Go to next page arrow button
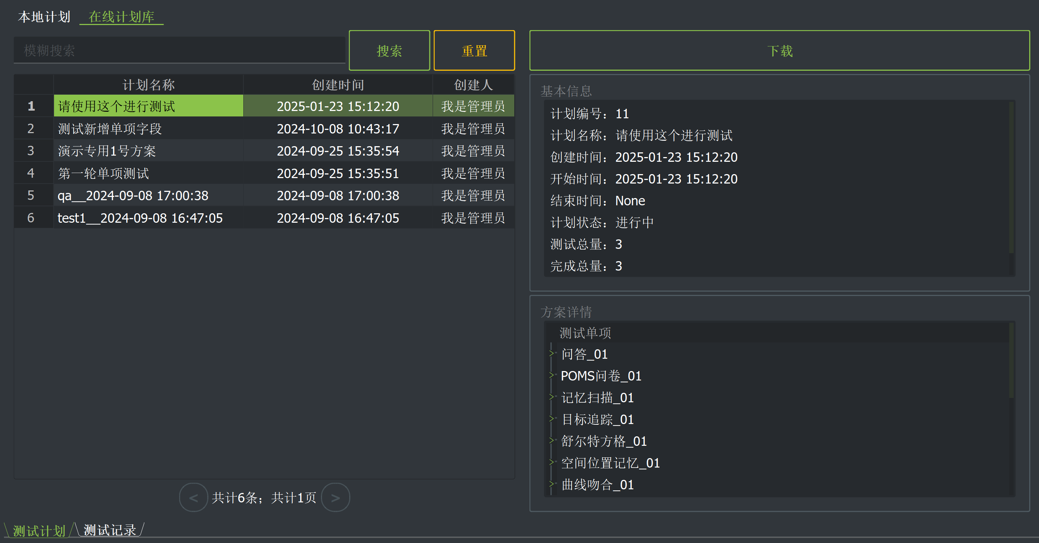 (x=335, y=497)
